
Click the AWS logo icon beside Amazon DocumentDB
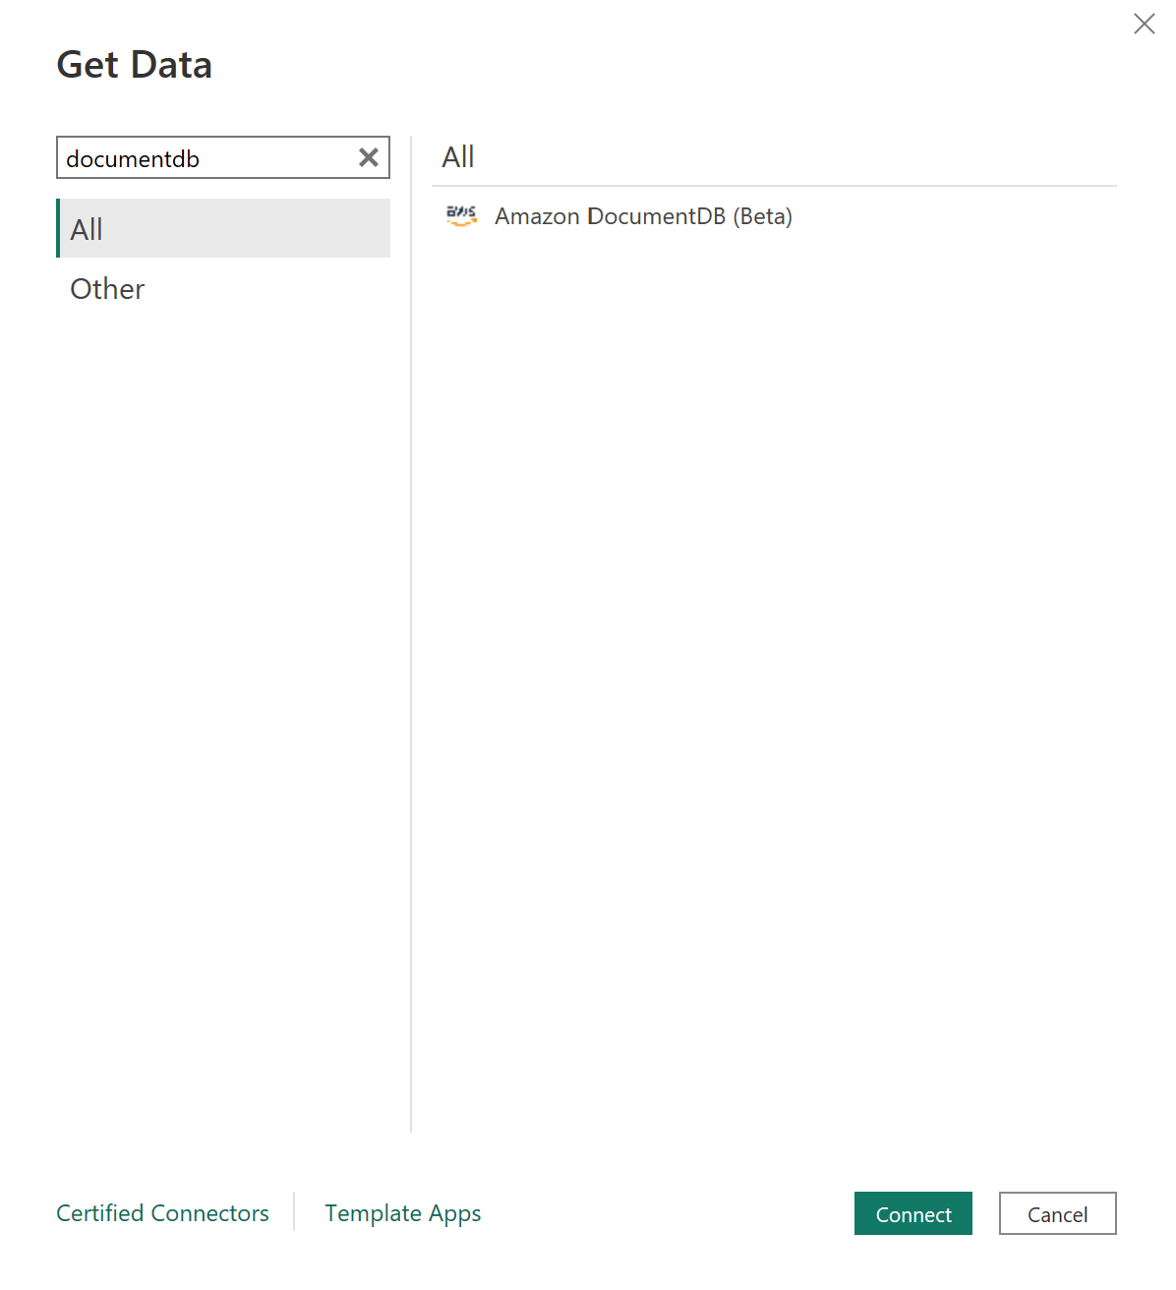point(461,216)
